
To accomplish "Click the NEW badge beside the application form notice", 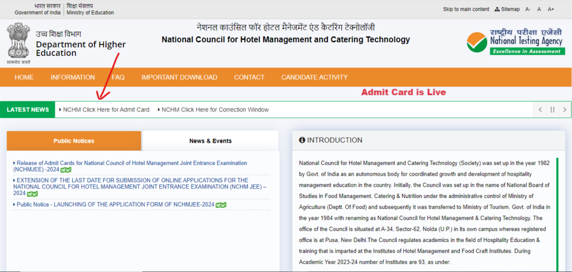I will coord(221,205).
